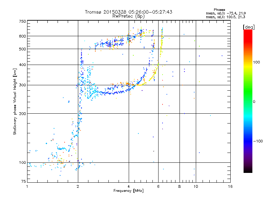Click the 'mean, sd,O: -72.4, 21.9' text
Screen dimensions: 271x203
click(x=226, y=13)
